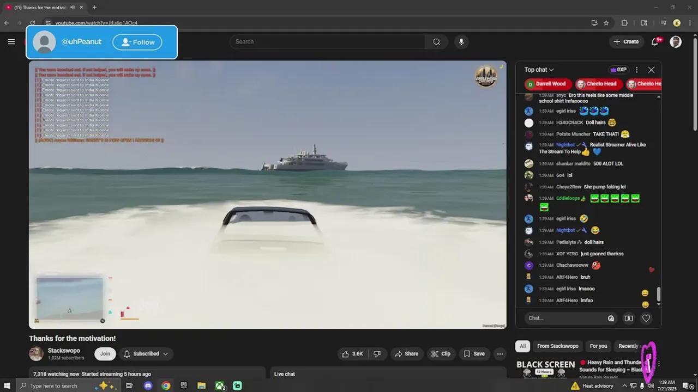Image resolution: width=698 pixels, height=392 pixels.
Task: Send a heart reaction in chat
Action: pos(646,318)
